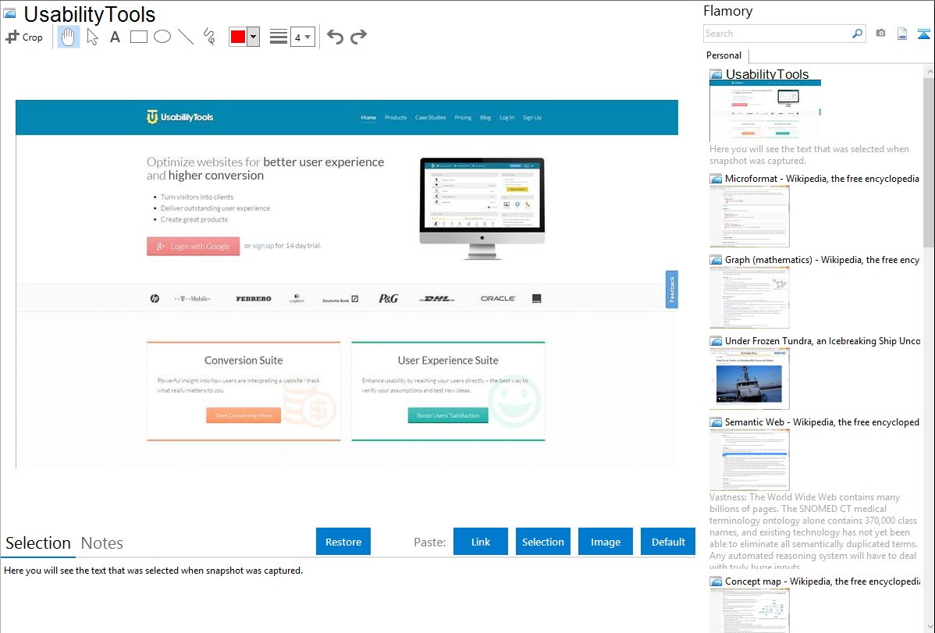Viewport: 935px width, 633px height.
Task: Choose the text annotation tool
Action: pyautogui.click(x=115, y=37)
